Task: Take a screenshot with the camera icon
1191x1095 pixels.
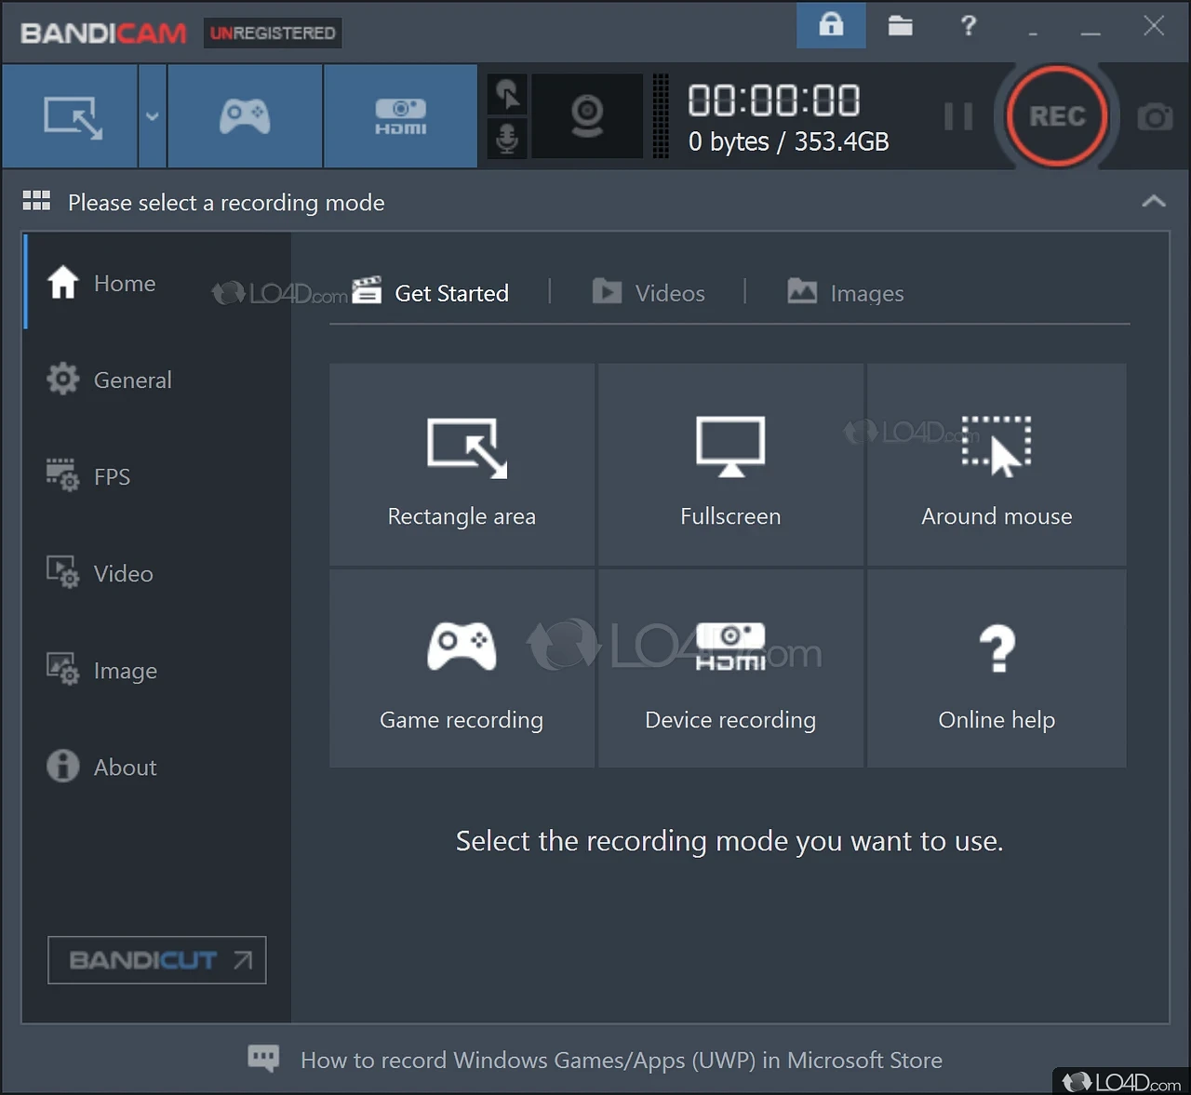Action: (1154, 116)
